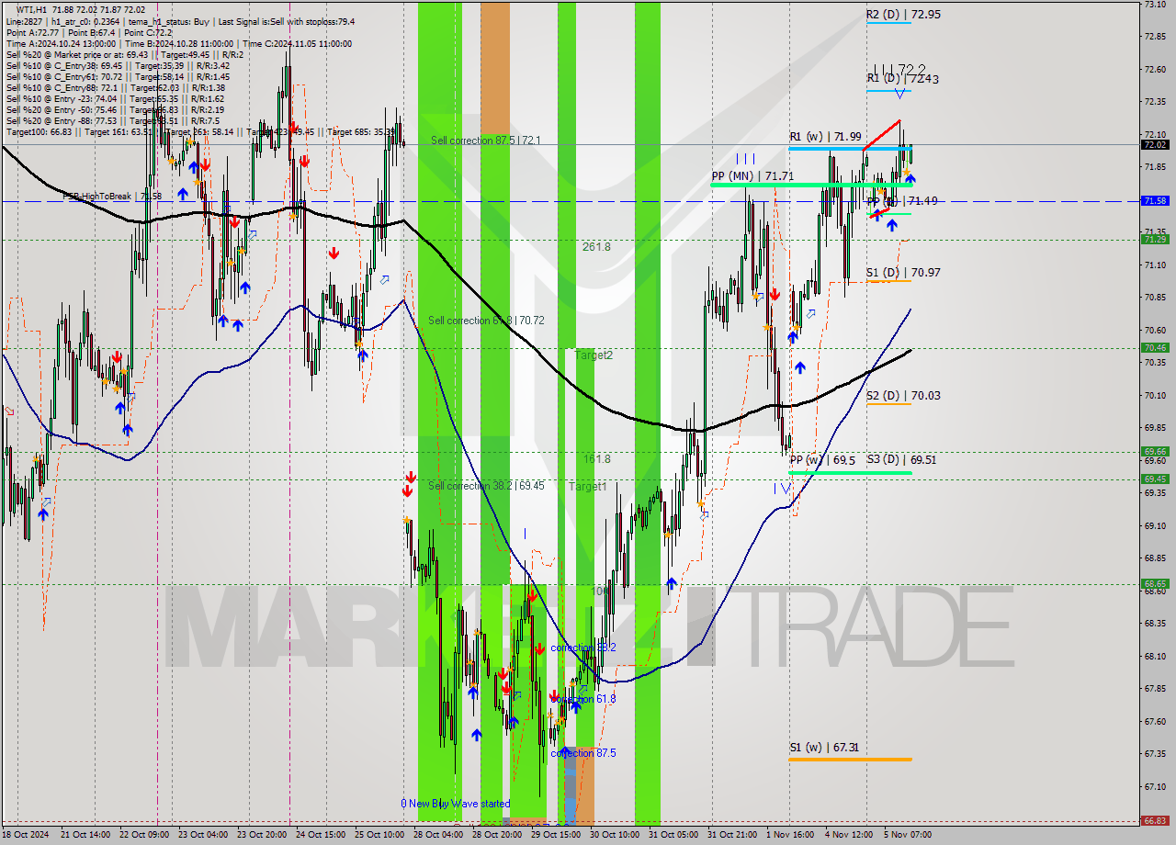The height and width of the screenshot is (845, 1176).
Task: Click the '5 Nov 07:00' time axis label
Action: pos(907,835)
